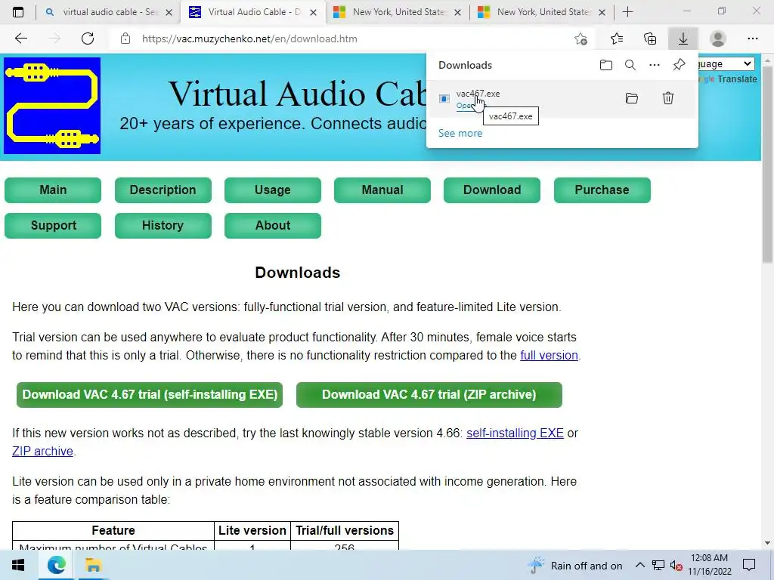
Task: Delete the vac467.exe download entry
Action: (668, 98)
